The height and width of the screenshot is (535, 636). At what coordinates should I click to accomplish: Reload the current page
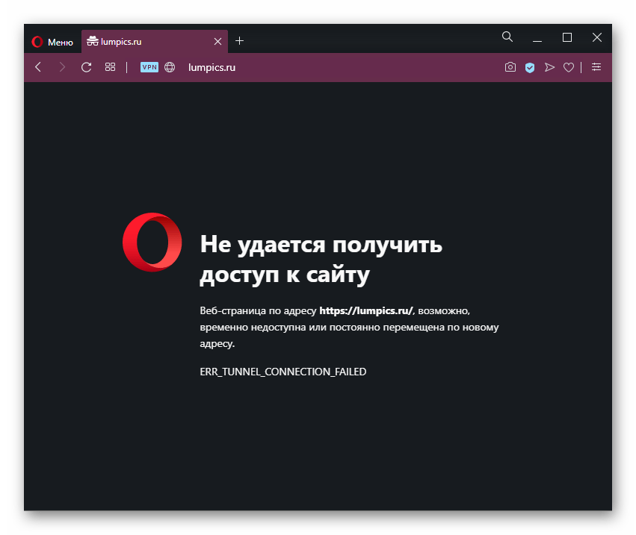(x=86, y=67)
